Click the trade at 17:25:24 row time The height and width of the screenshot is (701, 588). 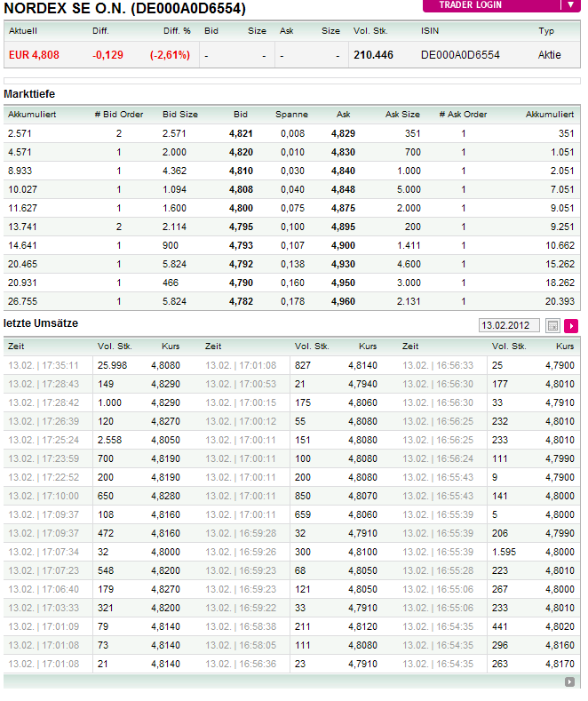[x=60, y=441]
